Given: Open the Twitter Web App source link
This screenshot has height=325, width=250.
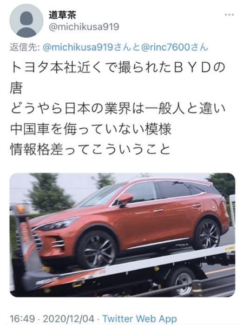Looking at the screenshot, I should tap(140, 318).
